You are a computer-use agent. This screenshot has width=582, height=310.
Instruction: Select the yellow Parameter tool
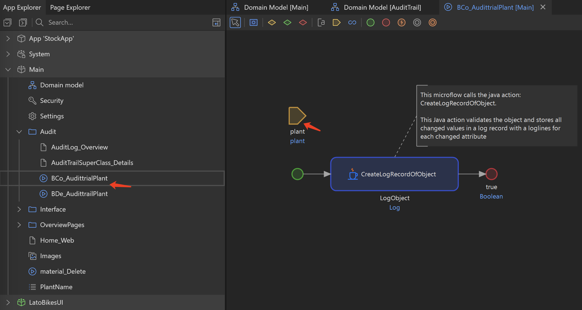click(336, 22)
